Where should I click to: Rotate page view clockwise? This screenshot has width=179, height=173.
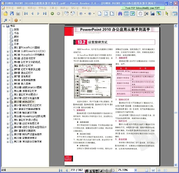[67, 14]
